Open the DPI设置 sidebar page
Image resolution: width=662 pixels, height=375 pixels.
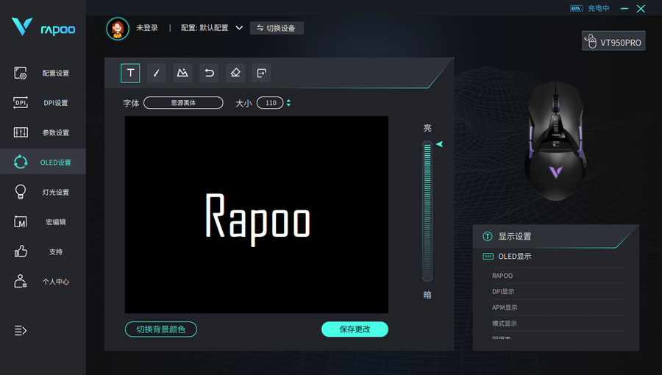(x=43, y=103)
